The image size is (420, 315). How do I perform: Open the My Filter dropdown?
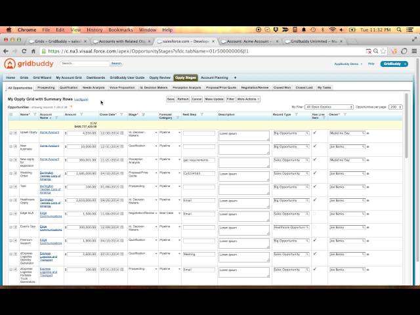pos(329,107)
